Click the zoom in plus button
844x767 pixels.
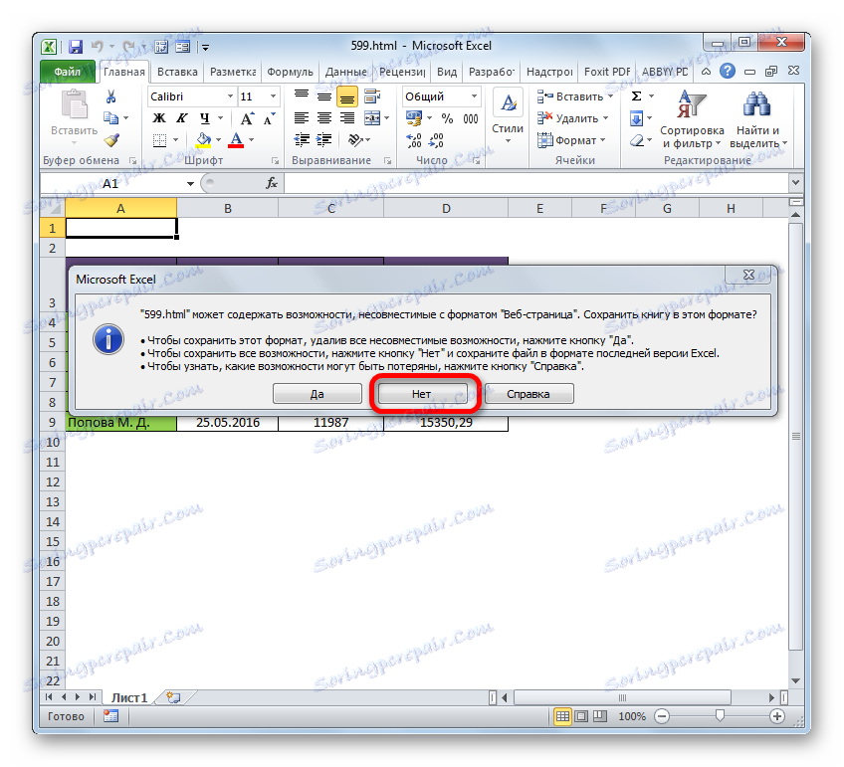pos(776,716)
